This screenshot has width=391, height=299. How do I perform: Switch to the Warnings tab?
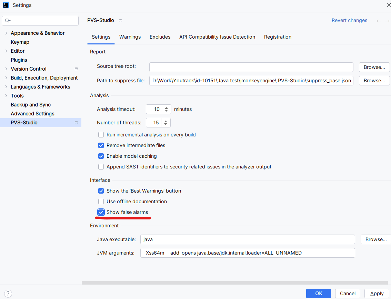pos(130,37)
